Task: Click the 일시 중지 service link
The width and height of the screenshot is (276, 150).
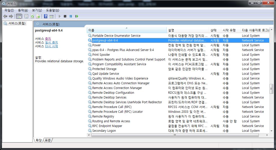Action: pos(51,42)
